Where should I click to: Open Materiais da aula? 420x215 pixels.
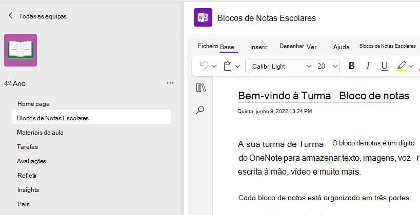pyautogui.click(x=40, y=133)
